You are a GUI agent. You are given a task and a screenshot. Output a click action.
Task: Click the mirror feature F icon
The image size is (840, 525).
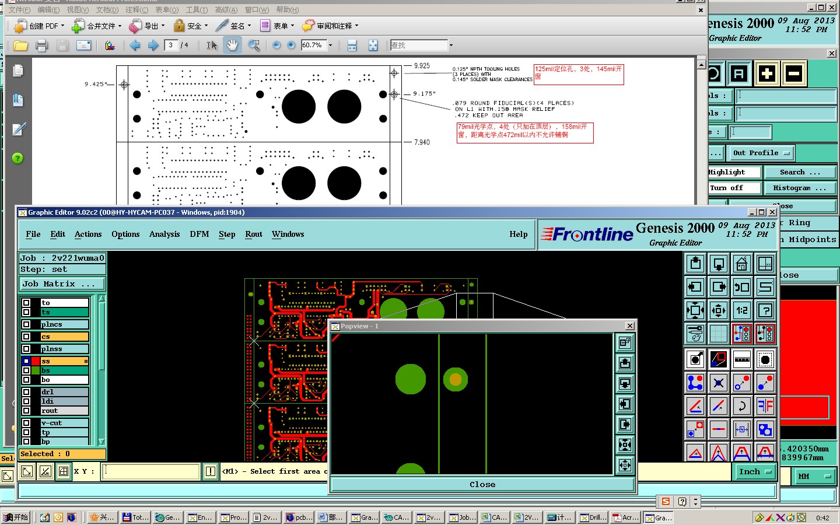(765, 406)
